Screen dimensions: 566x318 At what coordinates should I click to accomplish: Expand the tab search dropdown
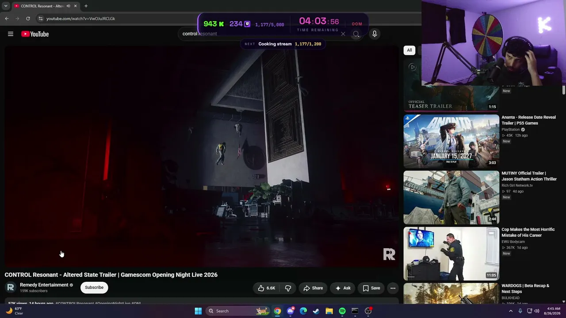5,6
